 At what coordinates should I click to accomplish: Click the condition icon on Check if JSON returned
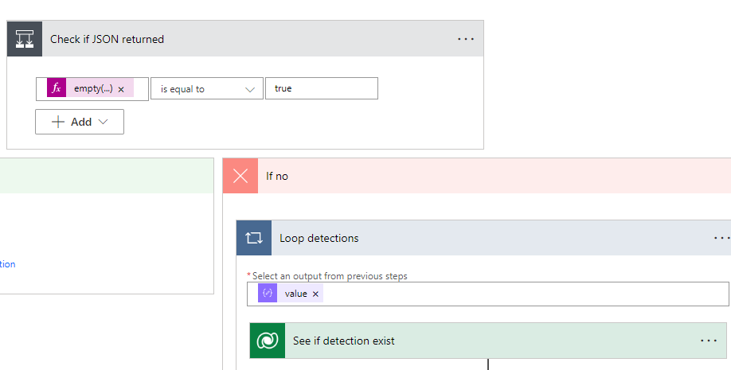point(25,39)
